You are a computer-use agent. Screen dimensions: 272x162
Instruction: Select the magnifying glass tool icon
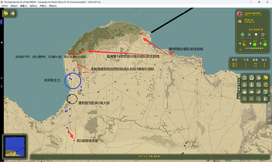[x=244, y=77]
